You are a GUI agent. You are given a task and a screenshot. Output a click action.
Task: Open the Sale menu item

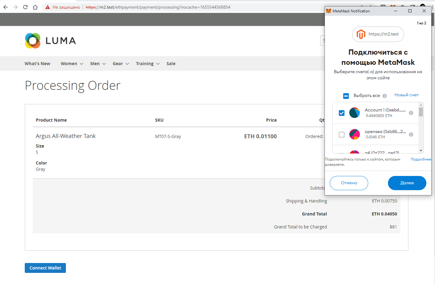pos(171,64)
